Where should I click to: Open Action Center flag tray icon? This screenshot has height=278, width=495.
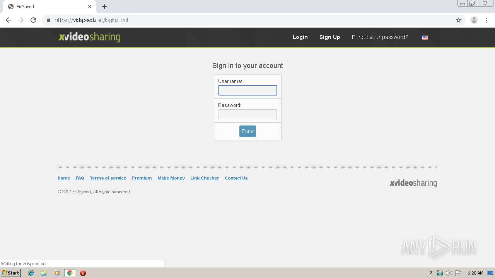[458, 273]
